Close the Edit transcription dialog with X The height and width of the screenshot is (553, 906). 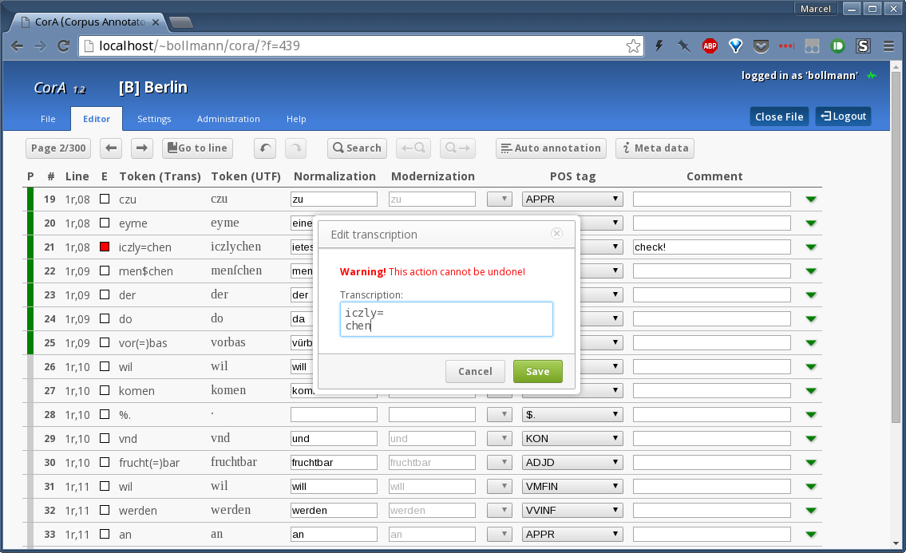pos(557,234)
